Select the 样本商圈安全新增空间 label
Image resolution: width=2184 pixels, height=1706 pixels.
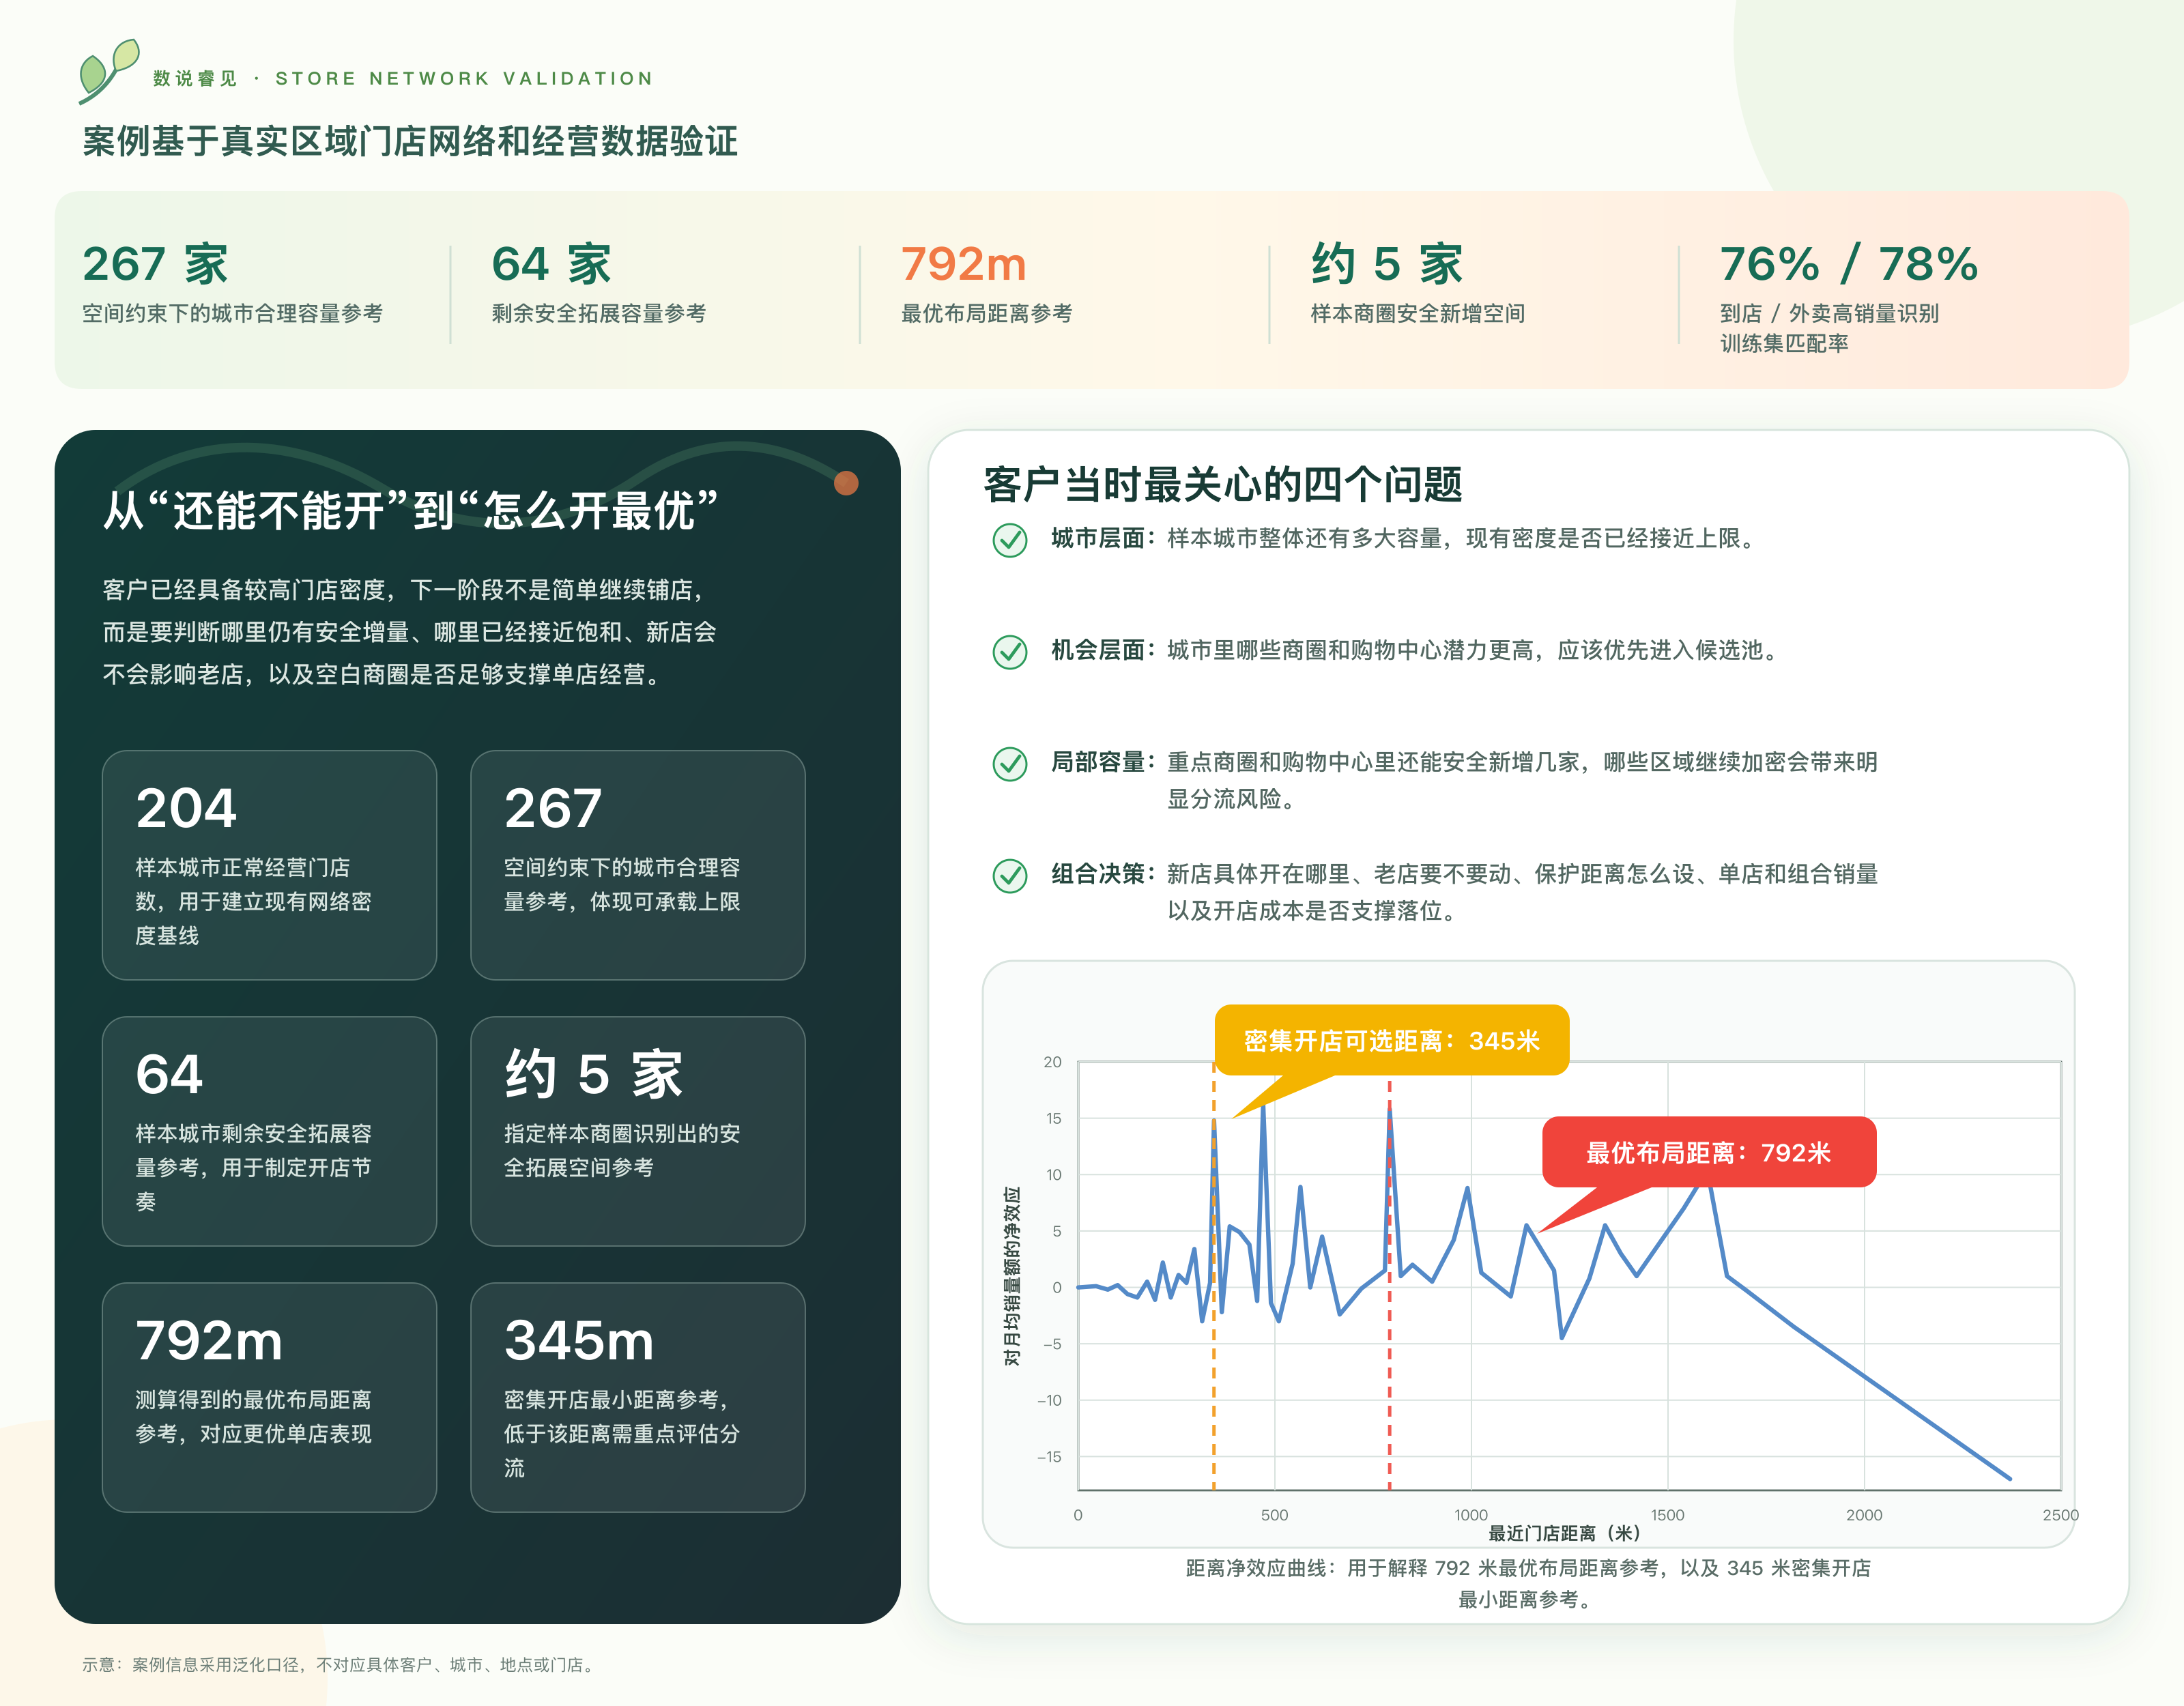1418,313
